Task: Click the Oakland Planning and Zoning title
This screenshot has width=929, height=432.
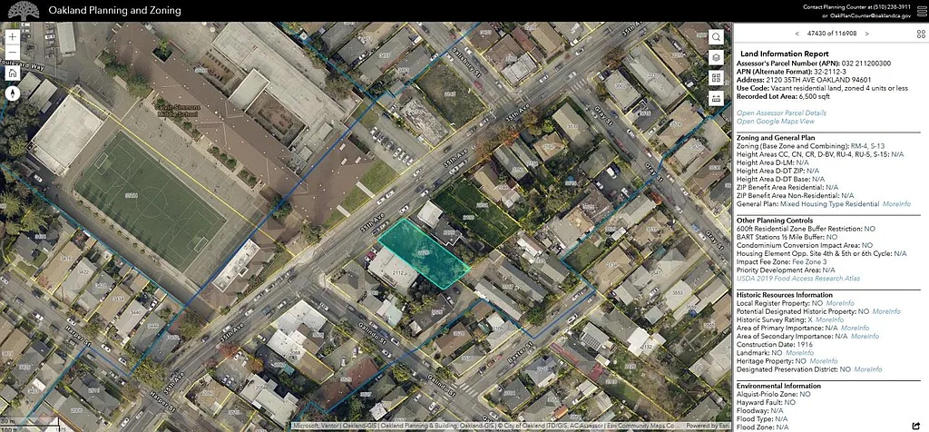Action: pyautogui.click(x=114, y=11)
